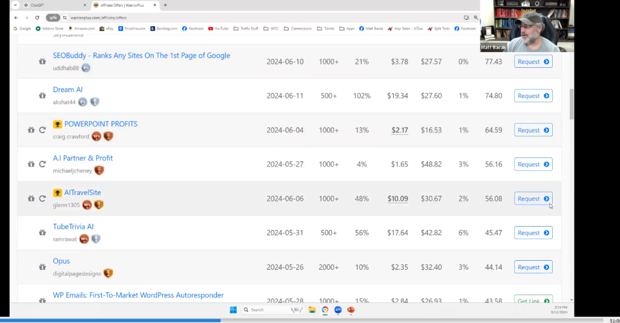Click the gift icon beside TubeTrivia AI

click(x=42, y=233)
